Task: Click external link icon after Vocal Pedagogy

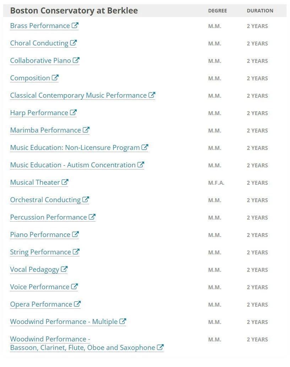Action: [x=64, y=269]
